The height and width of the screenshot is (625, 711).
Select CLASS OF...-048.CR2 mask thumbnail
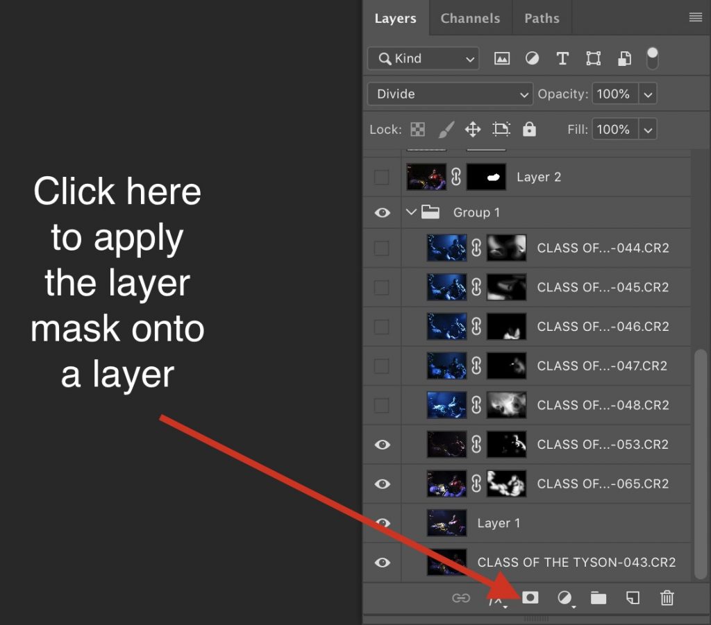(x=506, y=405)
